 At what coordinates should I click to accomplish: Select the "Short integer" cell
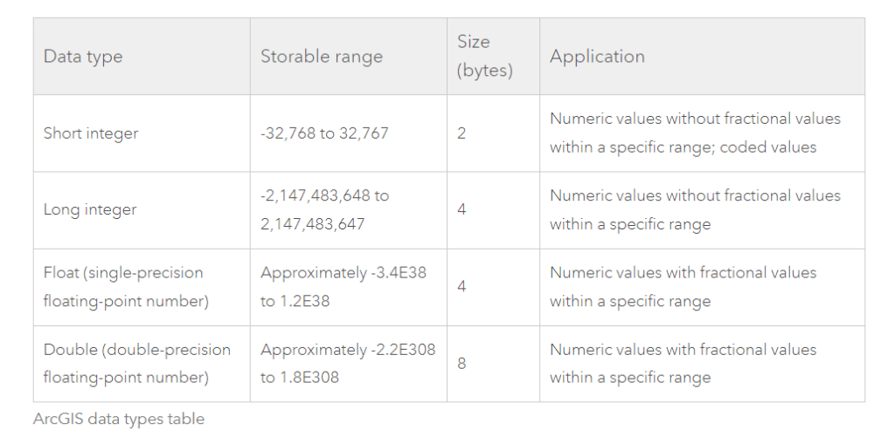click(91, 133)
